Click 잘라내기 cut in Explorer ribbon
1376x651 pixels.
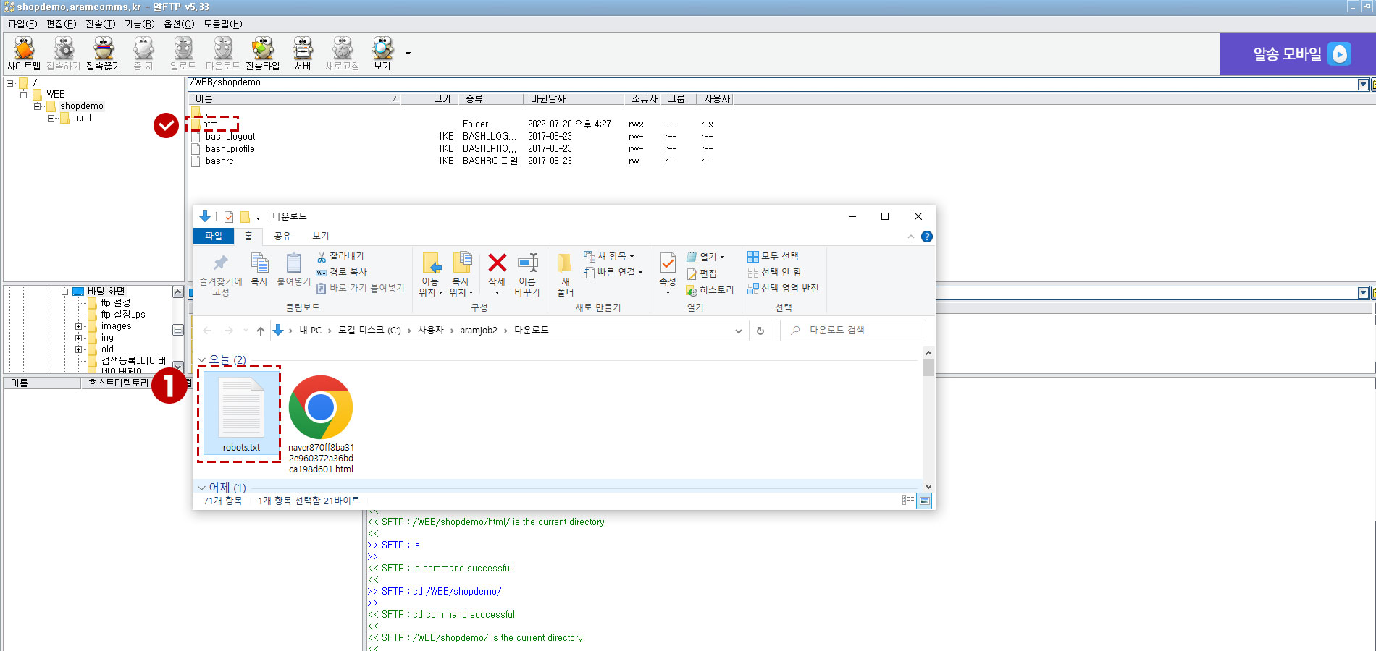coord(340,256)
